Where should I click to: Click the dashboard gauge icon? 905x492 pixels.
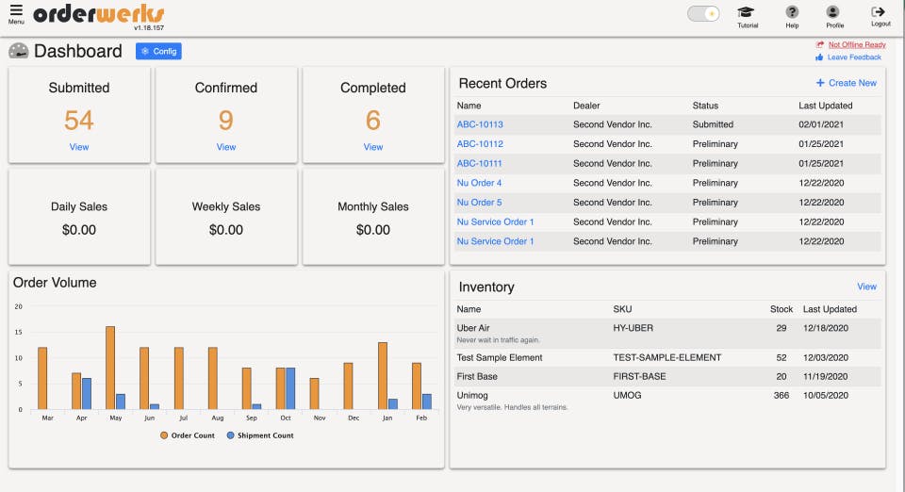pyautogui.click(x=18, y=51)
